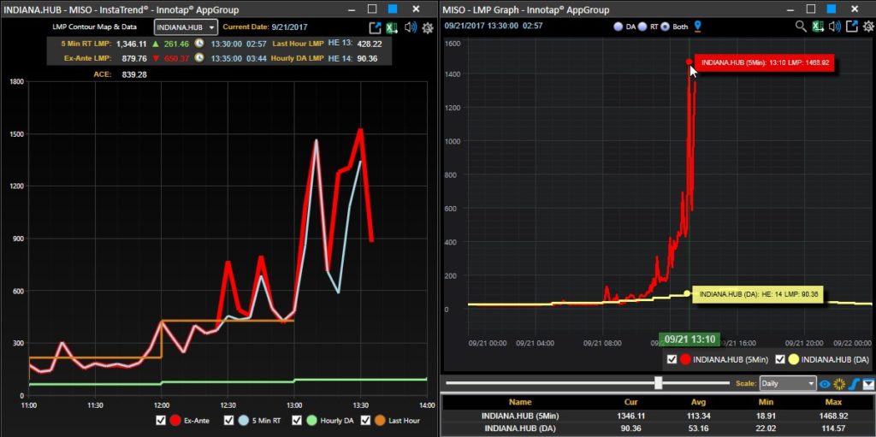The height and width of the screenshot is (437, 876).
Task: Click Min value 22.02
Action: (x=764, y=428)
